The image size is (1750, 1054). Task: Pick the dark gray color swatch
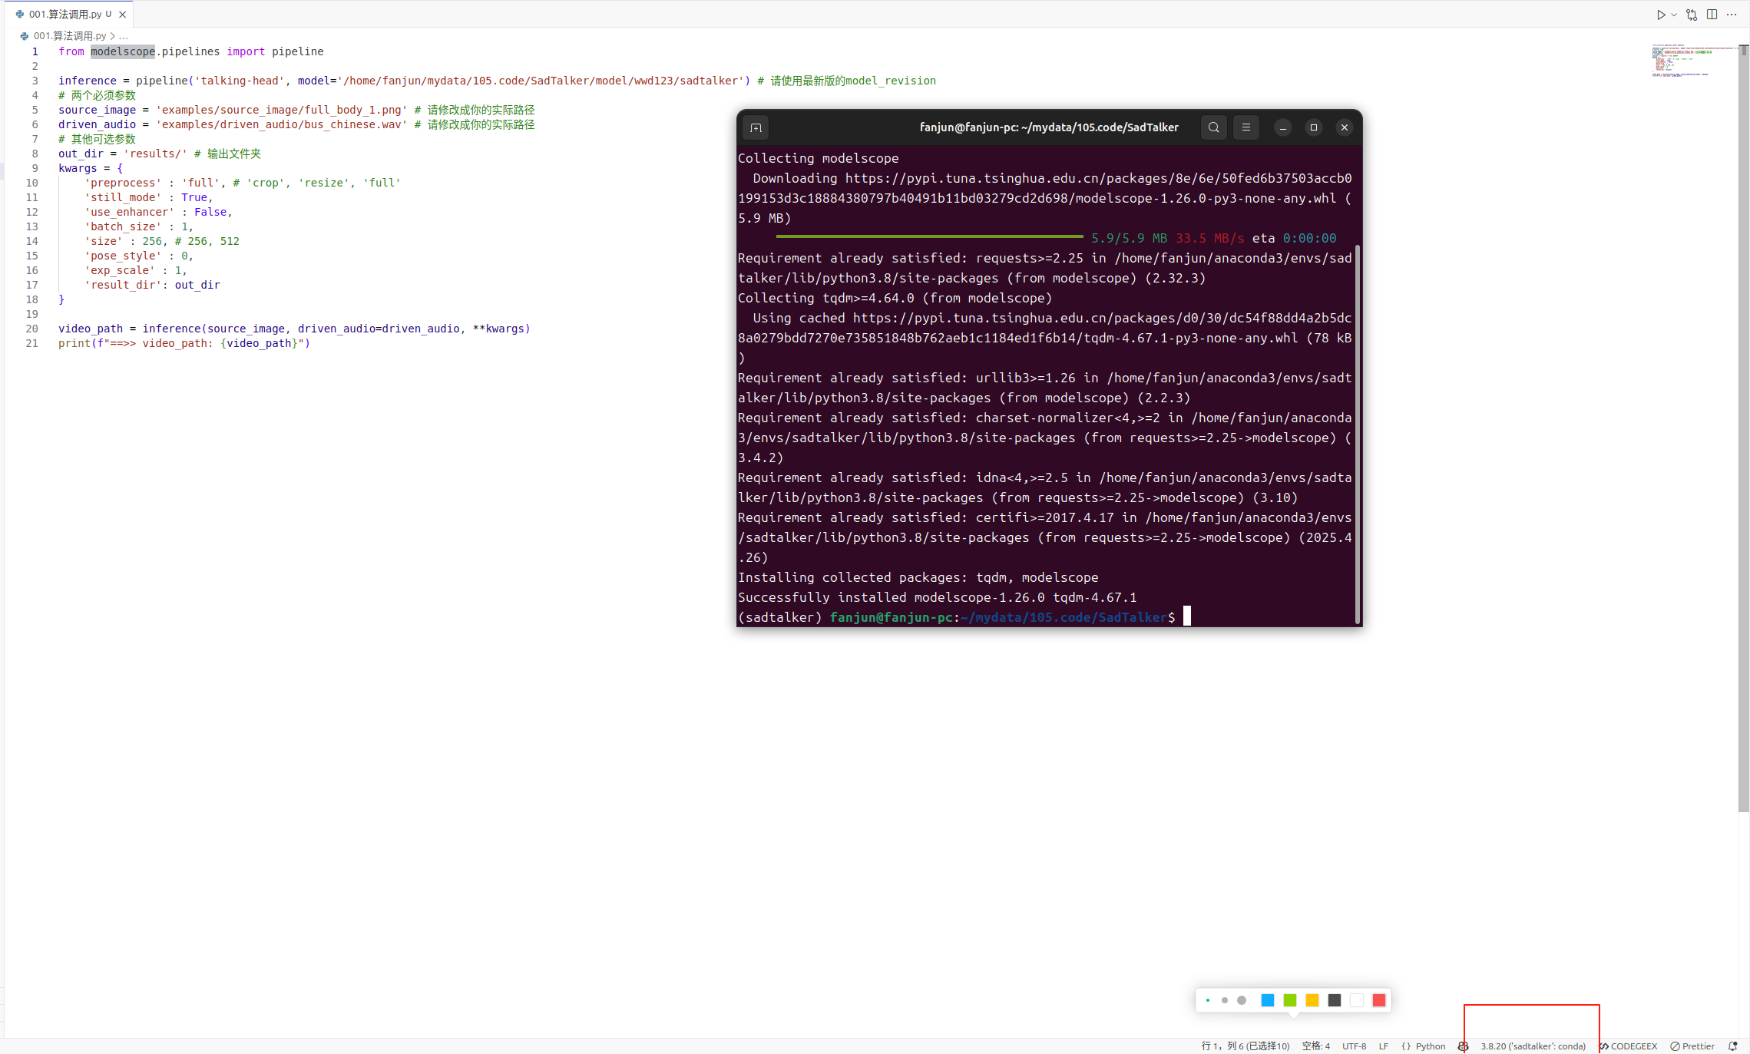[x=1335, y=1000]
